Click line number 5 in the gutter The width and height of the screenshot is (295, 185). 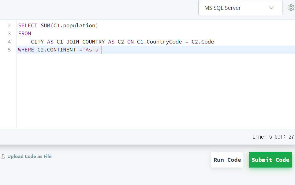pyautogui.click(x=9, y=50)
